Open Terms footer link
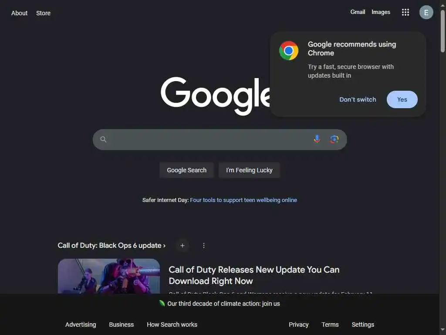The width and height of the screenshot is (446, 335). coord(330,325)
